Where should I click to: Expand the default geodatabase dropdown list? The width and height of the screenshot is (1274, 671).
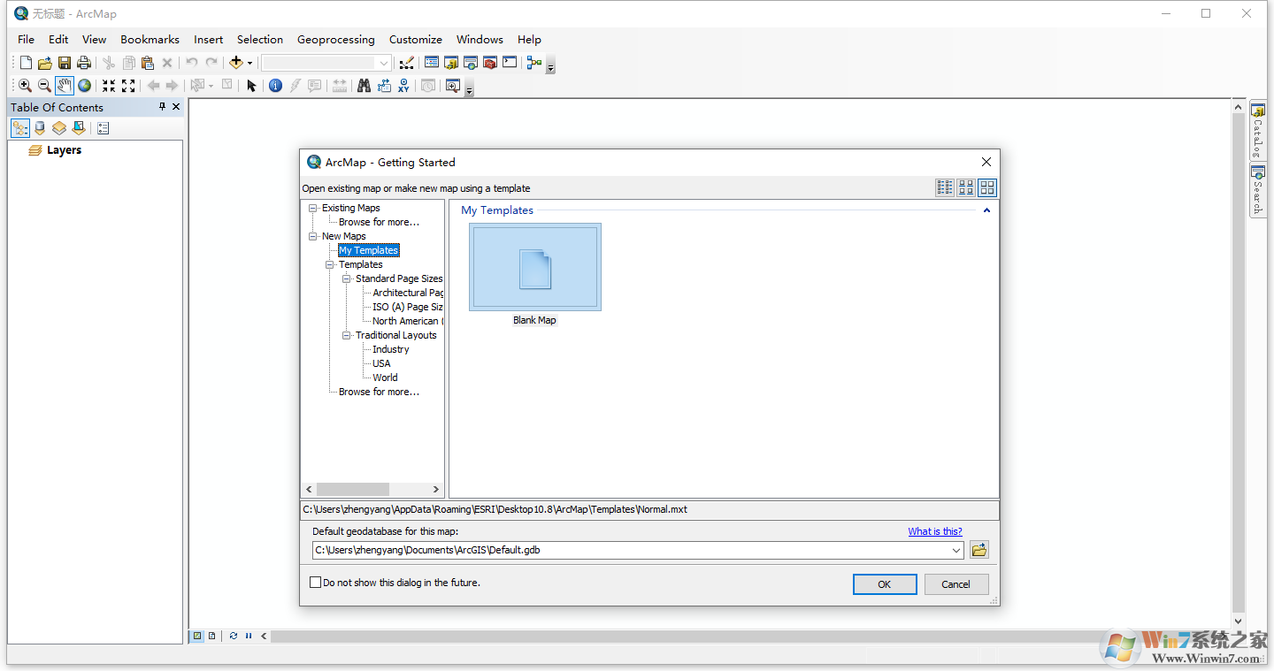(956, 549)
